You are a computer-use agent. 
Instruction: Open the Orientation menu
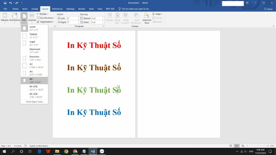pos(14,18)
